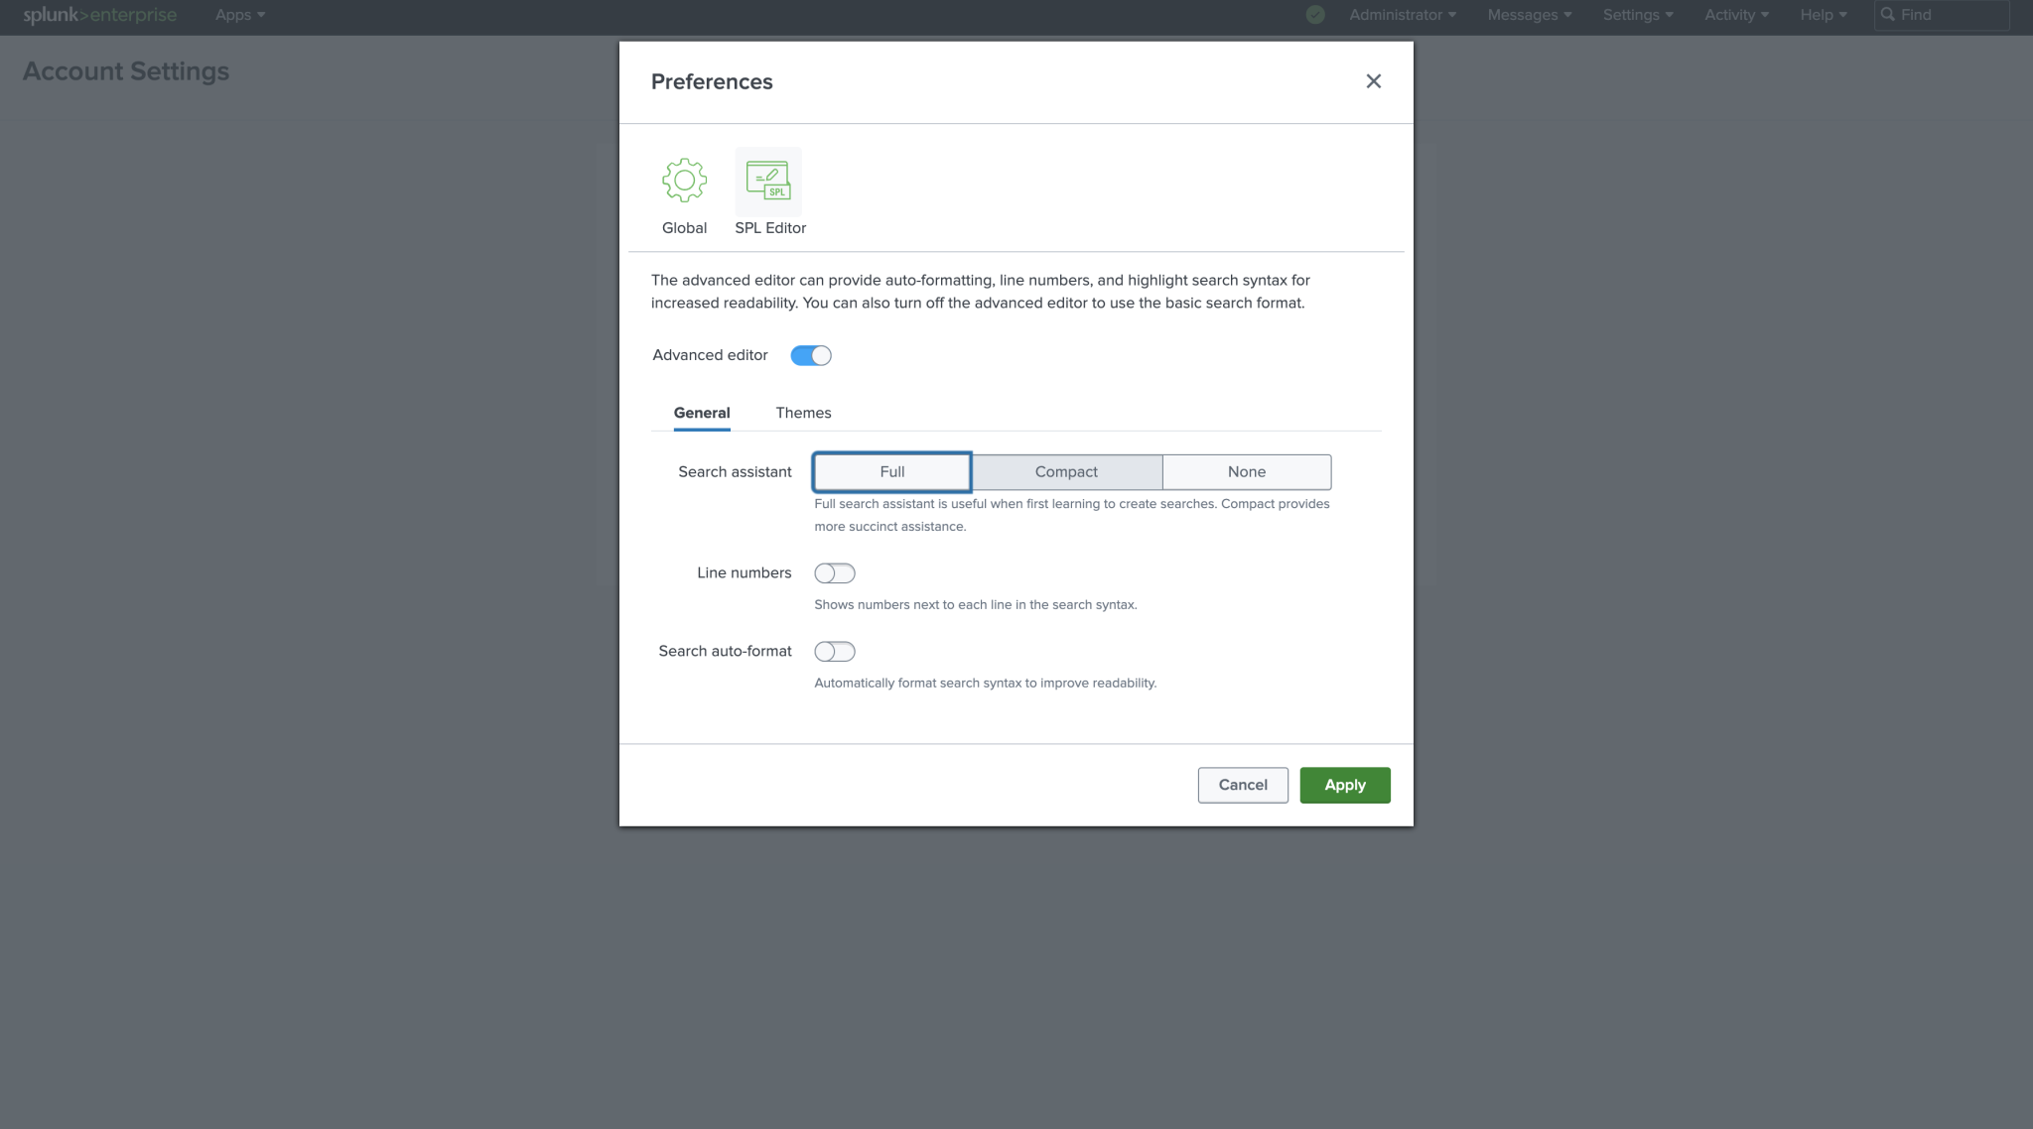2033x1129 pixels.
Task: Set Search assistant to Compact
Action: click(1066, 471)
